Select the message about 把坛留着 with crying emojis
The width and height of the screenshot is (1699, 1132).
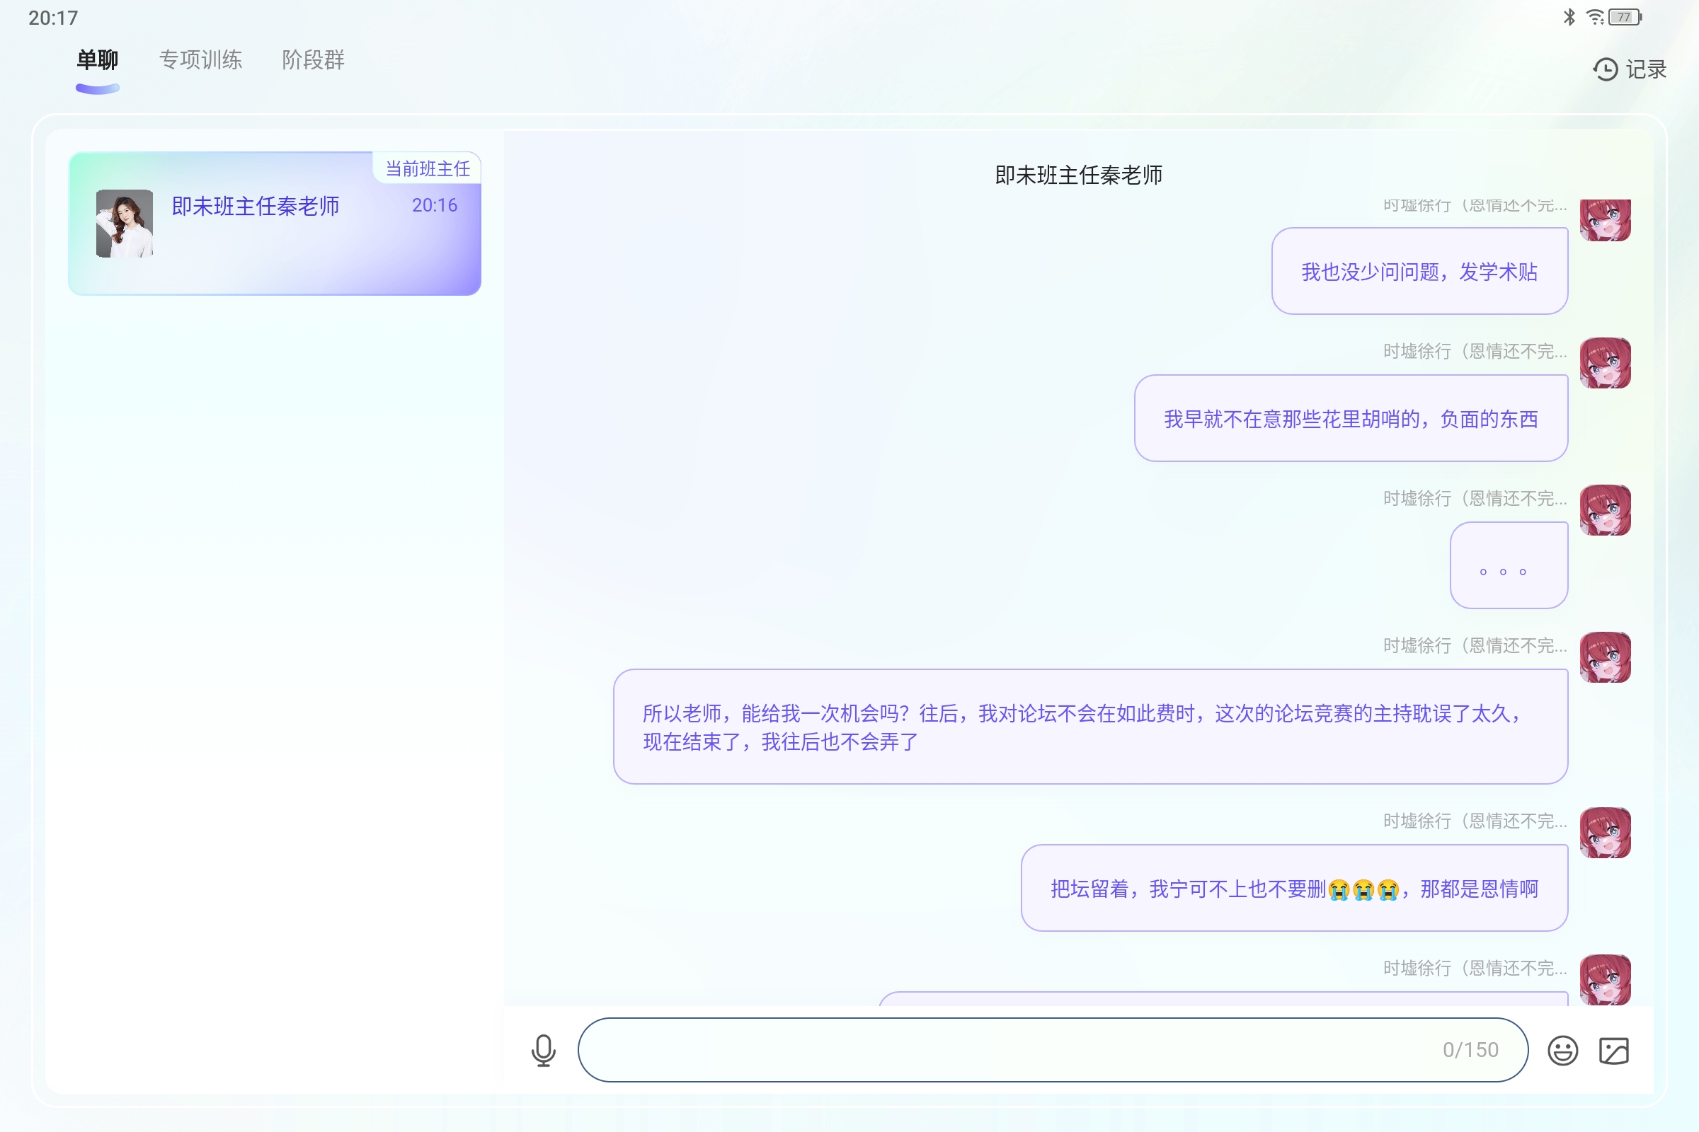pyautogui.click(x=1295, y=888)
